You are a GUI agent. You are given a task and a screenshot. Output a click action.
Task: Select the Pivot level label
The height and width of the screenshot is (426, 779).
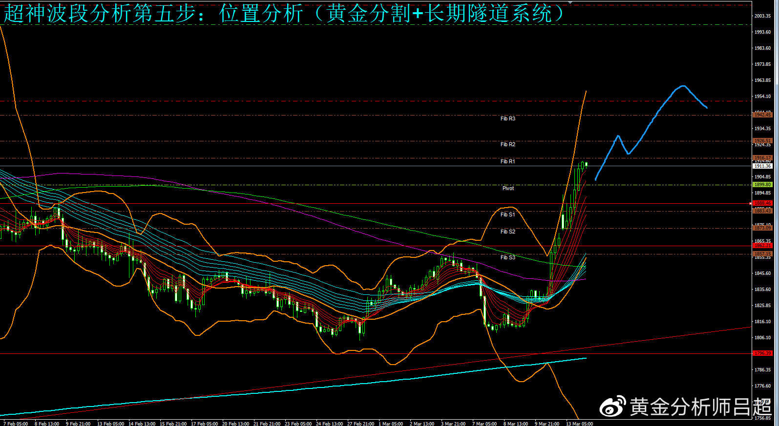[x=508, y=188]
